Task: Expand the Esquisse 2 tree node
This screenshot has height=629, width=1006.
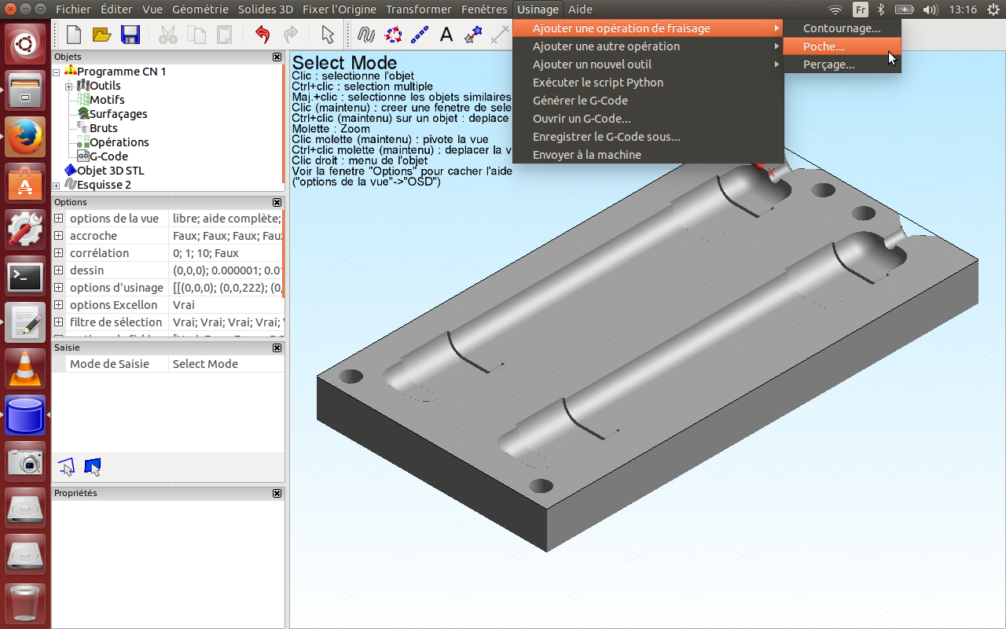Action: (x=57, y=185)
